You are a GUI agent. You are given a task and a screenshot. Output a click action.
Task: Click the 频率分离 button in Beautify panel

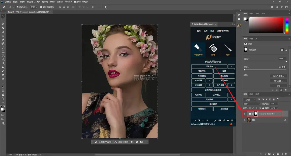[x=209, y=67]
